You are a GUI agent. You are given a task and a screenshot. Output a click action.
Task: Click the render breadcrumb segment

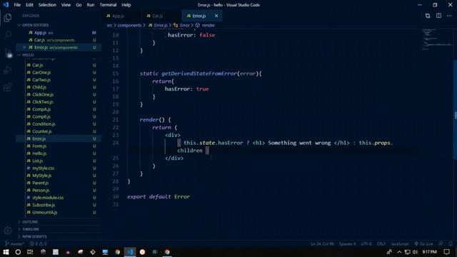coord(206,26)
